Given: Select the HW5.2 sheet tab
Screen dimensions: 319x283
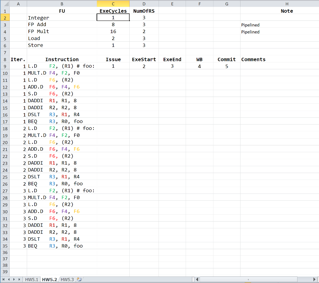Looking at the screenshot, I should pos(49,280).
